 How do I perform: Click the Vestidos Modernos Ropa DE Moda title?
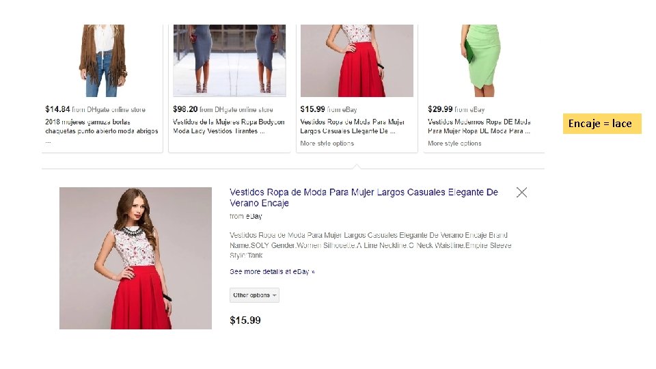(x=479, y=126)
